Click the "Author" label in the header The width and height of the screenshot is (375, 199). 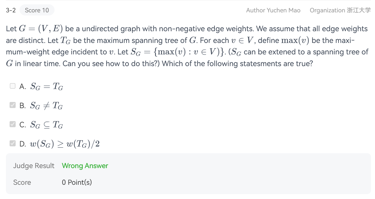[x=255, y=10]
